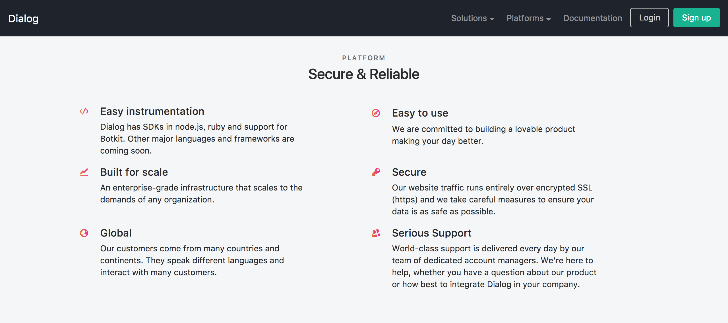
Task: Expand the Platforms dropdown menu
Action: coord(529,18)
